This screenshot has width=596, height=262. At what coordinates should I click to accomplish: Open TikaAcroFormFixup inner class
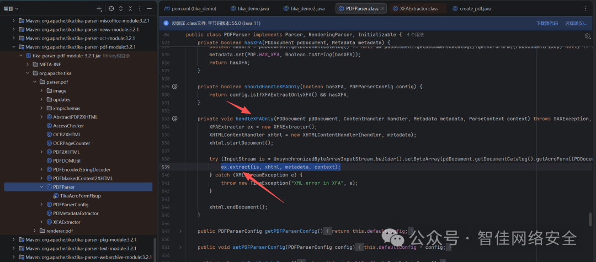80,196
